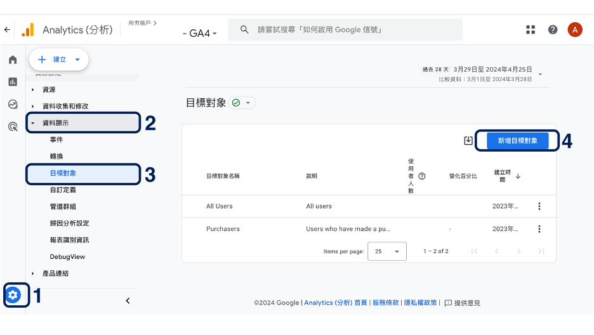The width and height of the screenshot is (594, 335).
Task: Open the date range dropdown arrow
Action: 540,74
